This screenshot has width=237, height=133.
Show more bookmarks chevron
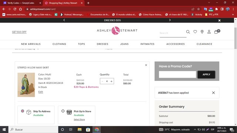point(233,14)
